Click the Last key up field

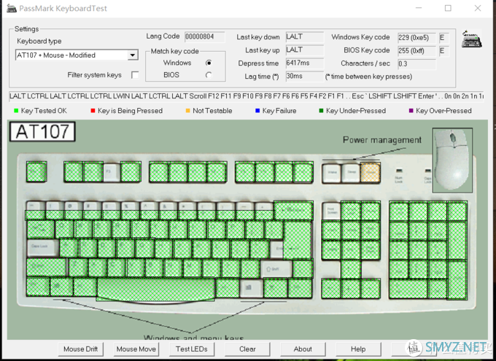[x=305, y=50]
